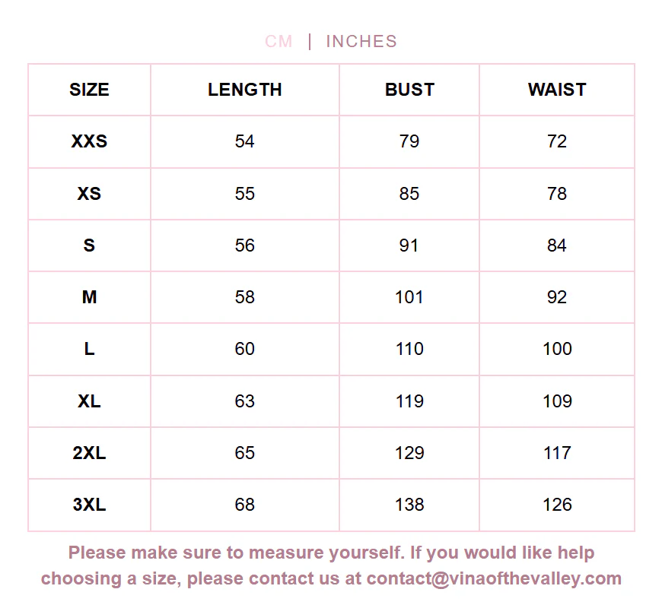This screenshot has width=662, height=605.
Task: Select the XXS size row label
Action: click(x=89, y=141)
